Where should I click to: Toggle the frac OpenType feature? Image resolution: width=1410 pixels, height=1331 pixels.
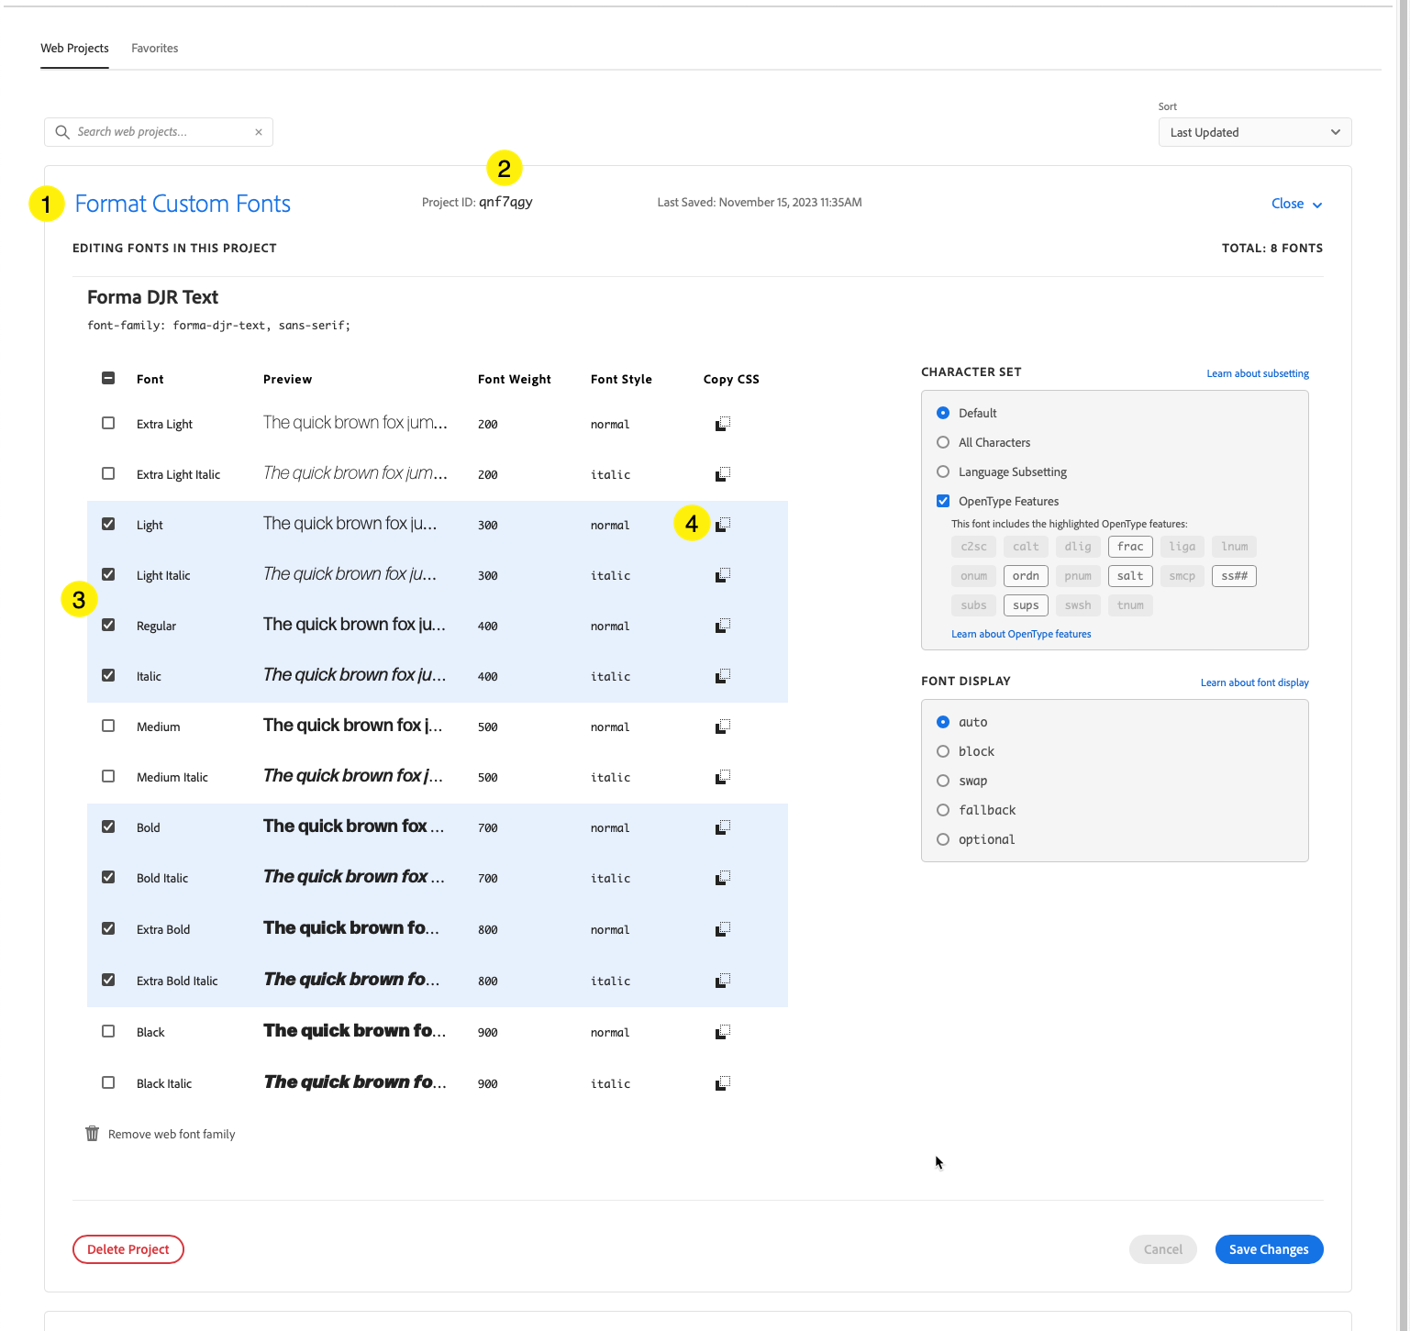click(x=1130, y=547)
